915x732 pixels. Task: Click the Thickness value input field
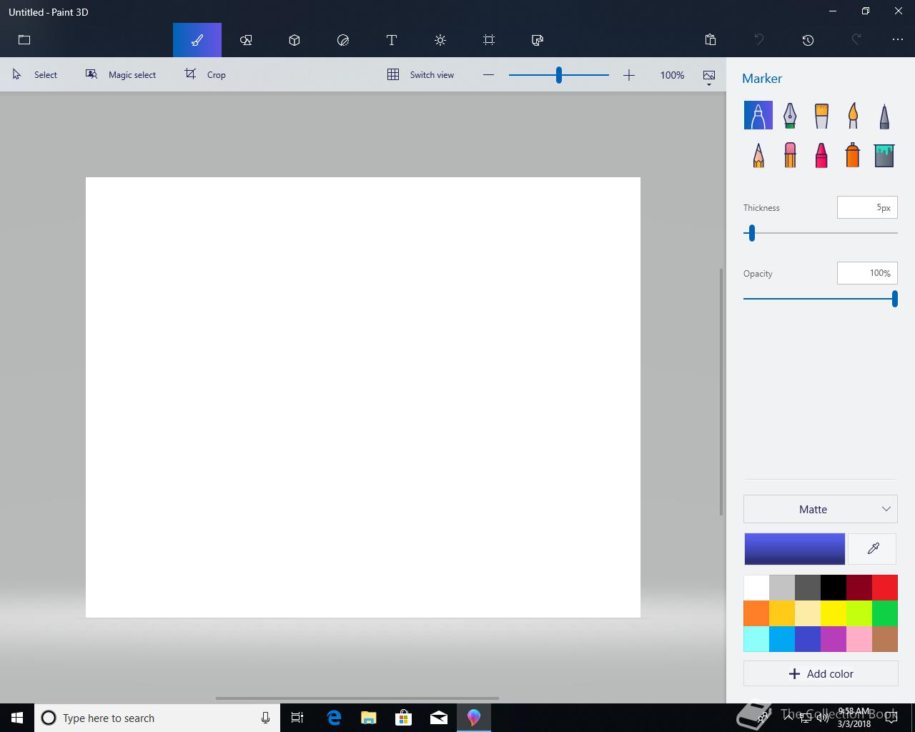866,208
